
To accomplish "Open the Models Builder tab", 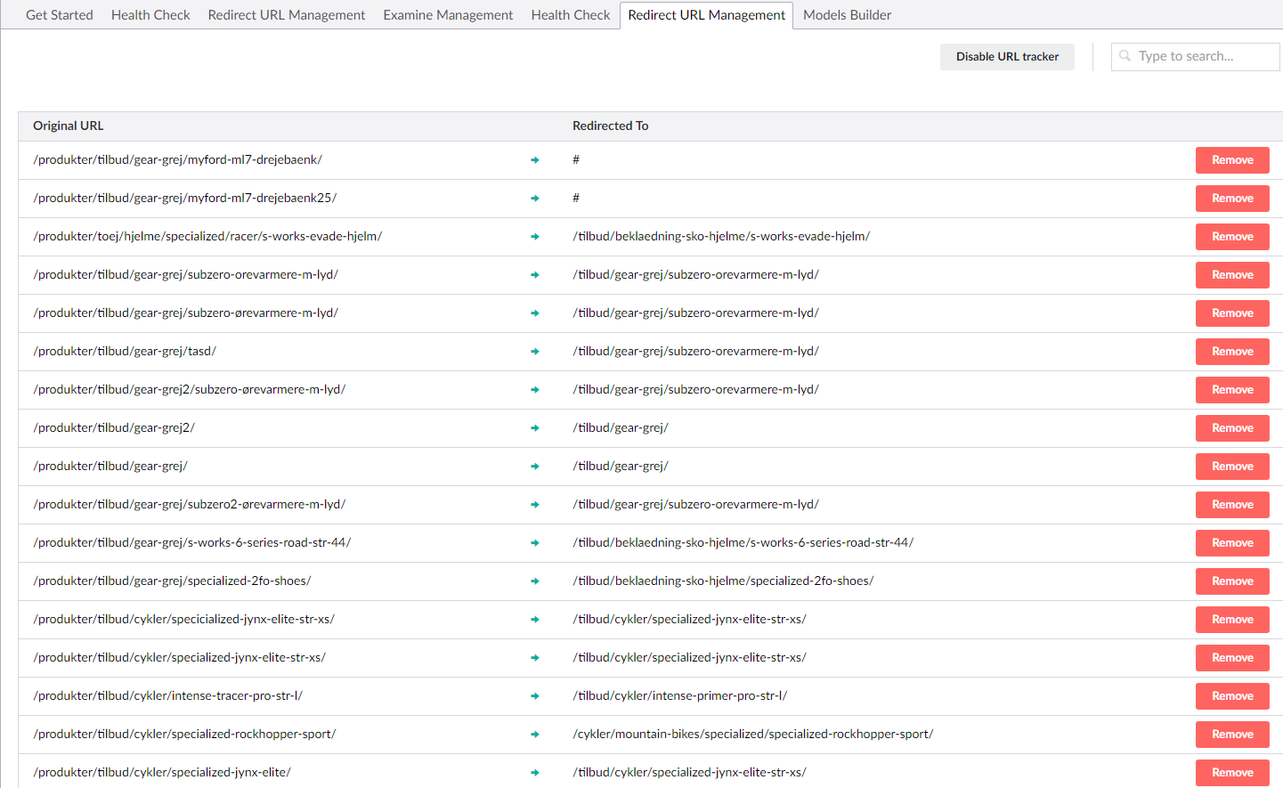I will (847, 15).
